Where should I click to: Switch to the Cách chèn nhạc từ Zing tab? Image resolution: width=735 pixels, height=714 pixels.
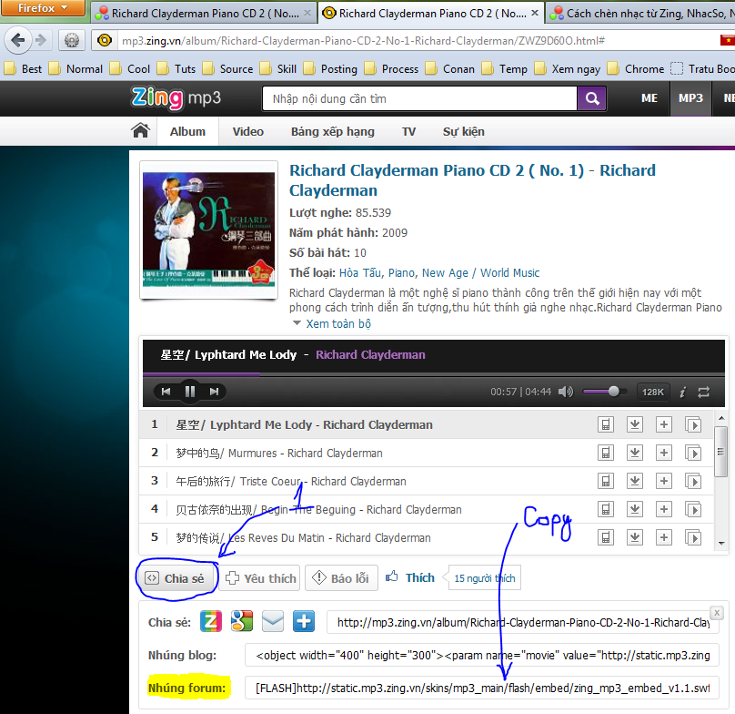point(640,13)
